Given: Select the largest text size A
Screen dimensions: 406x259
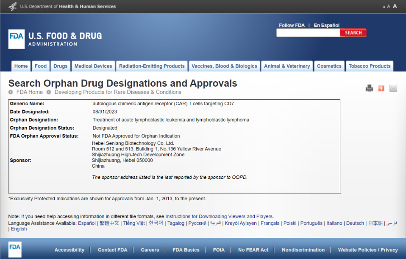Looking at the screenshot, I should pyautogui.click(x=395, y=6).
